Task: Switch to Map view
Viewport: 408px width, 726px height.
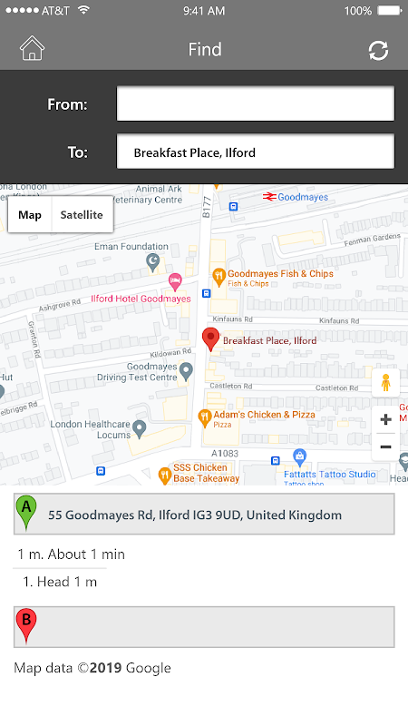Action: pyautogui.click(x=30, y=214)
